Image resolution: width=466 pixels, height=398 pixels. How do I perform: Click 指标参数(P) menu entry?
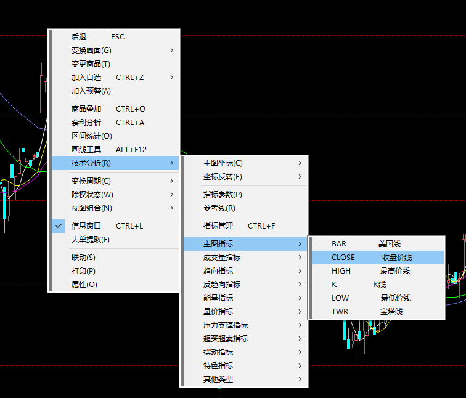coord(223,195)
